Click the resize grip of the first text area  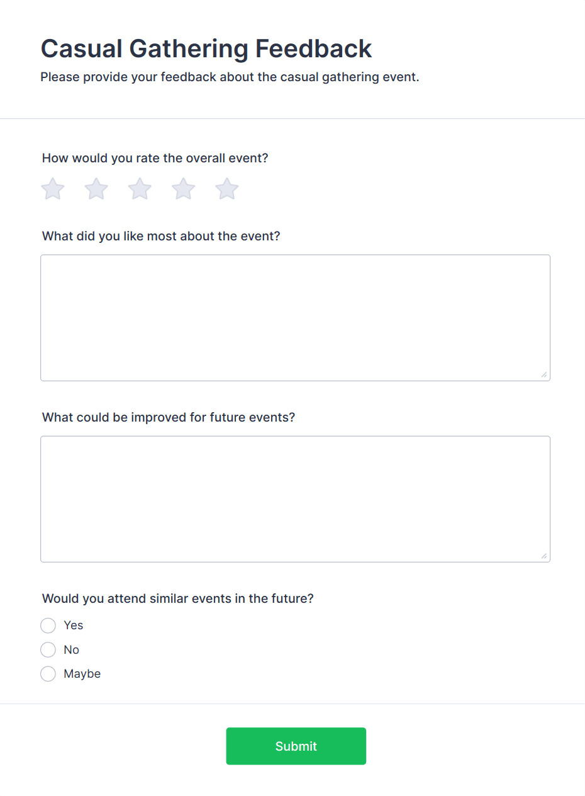pos(545,376)
